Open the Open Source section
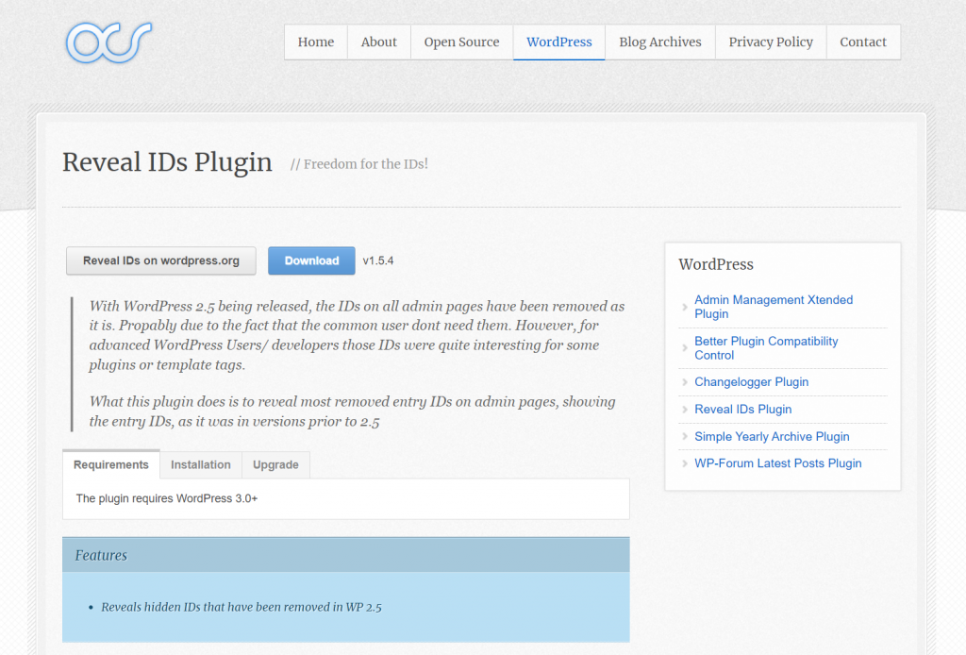966x655 pixels. point(461,42)
